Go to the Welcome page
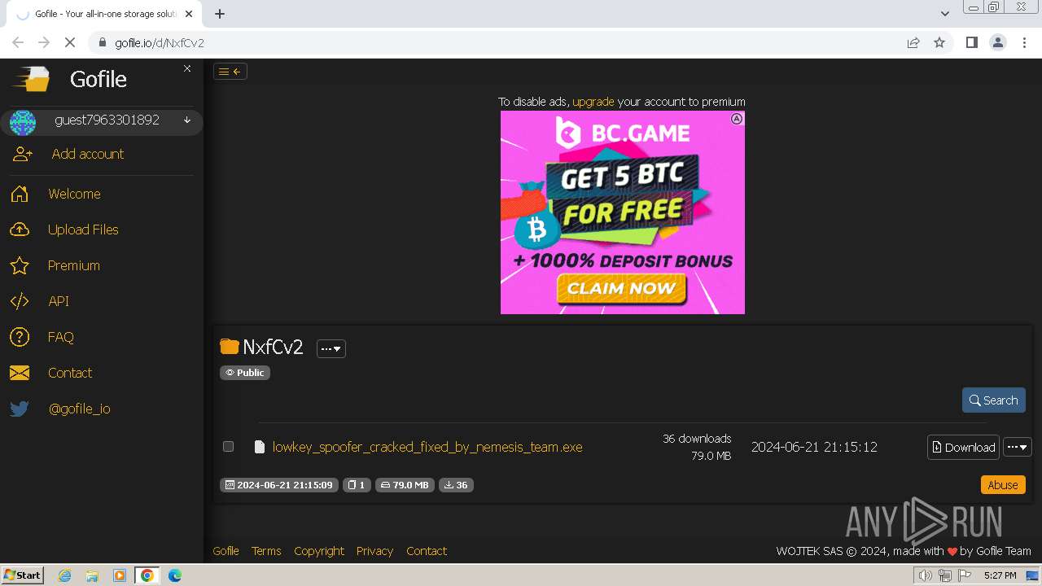1042x586 pixels. (x=74, y=194)
